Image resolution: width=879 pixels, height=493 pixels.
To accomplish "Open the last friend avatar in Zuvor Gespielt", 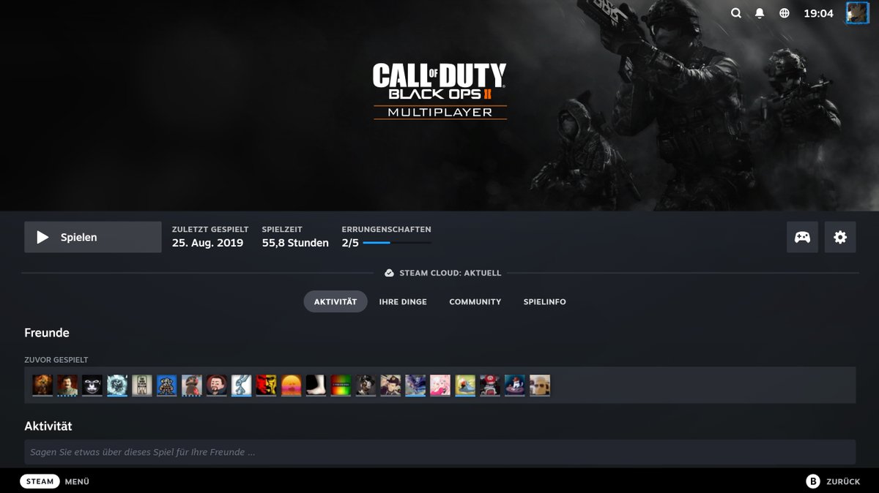I will click(x=540, y=385).
